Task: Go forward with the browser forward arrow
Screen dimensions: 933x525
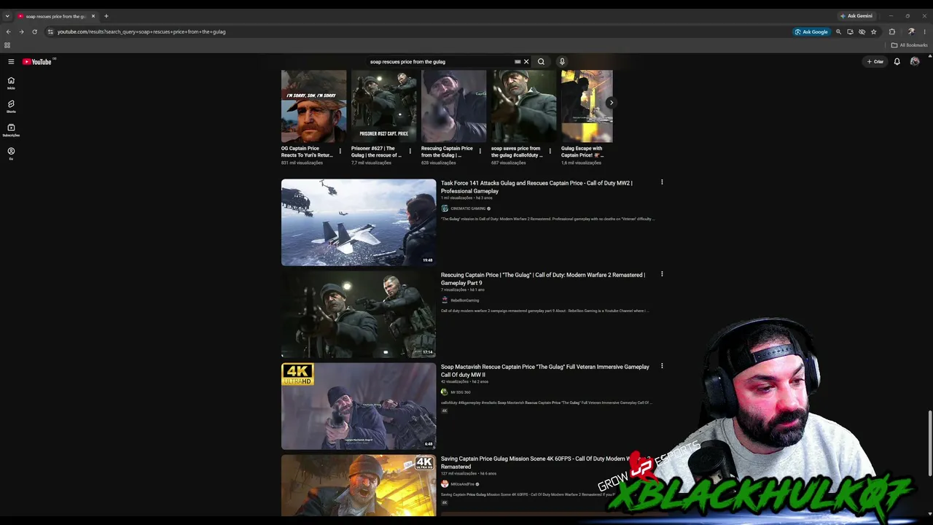Action: pos(21,32)
